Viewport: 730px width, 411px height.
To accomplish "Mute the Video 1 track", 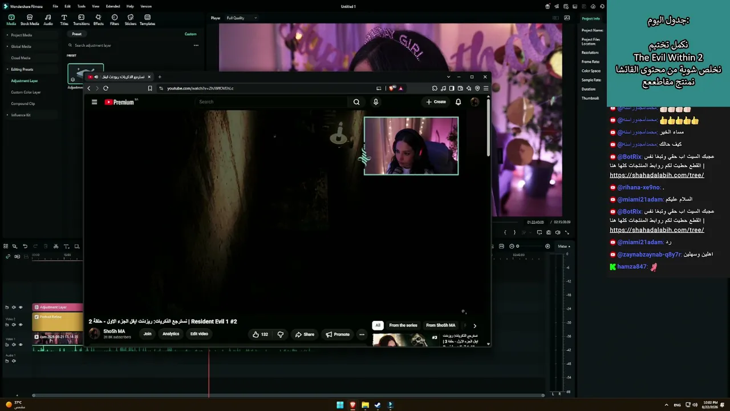I will point(14,345).
